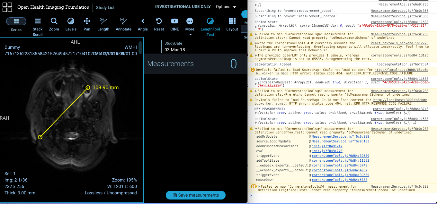
Task: Click Save measurements button
Action: click(196, 195)
